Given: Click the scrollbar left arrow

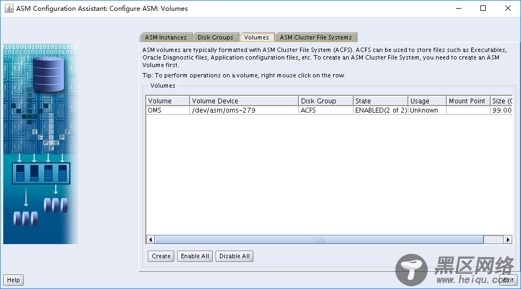Looking at the screenshot, I should tap(151, 240).
